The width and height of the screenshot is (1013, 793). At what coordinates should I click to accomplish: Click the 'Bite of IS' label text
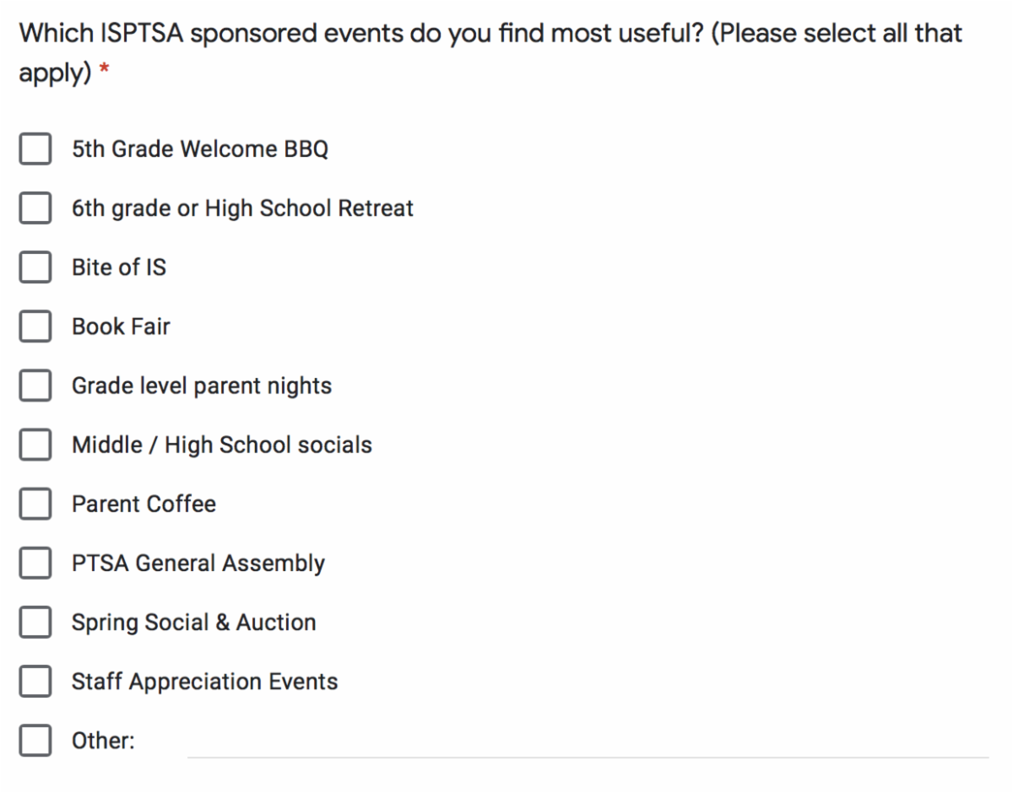click(119, 268)
